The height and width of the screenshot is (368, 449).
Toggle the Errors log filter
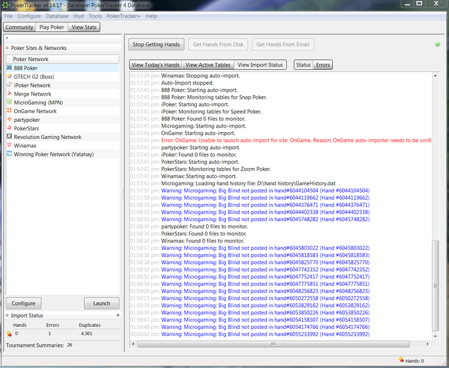[323, 65]
